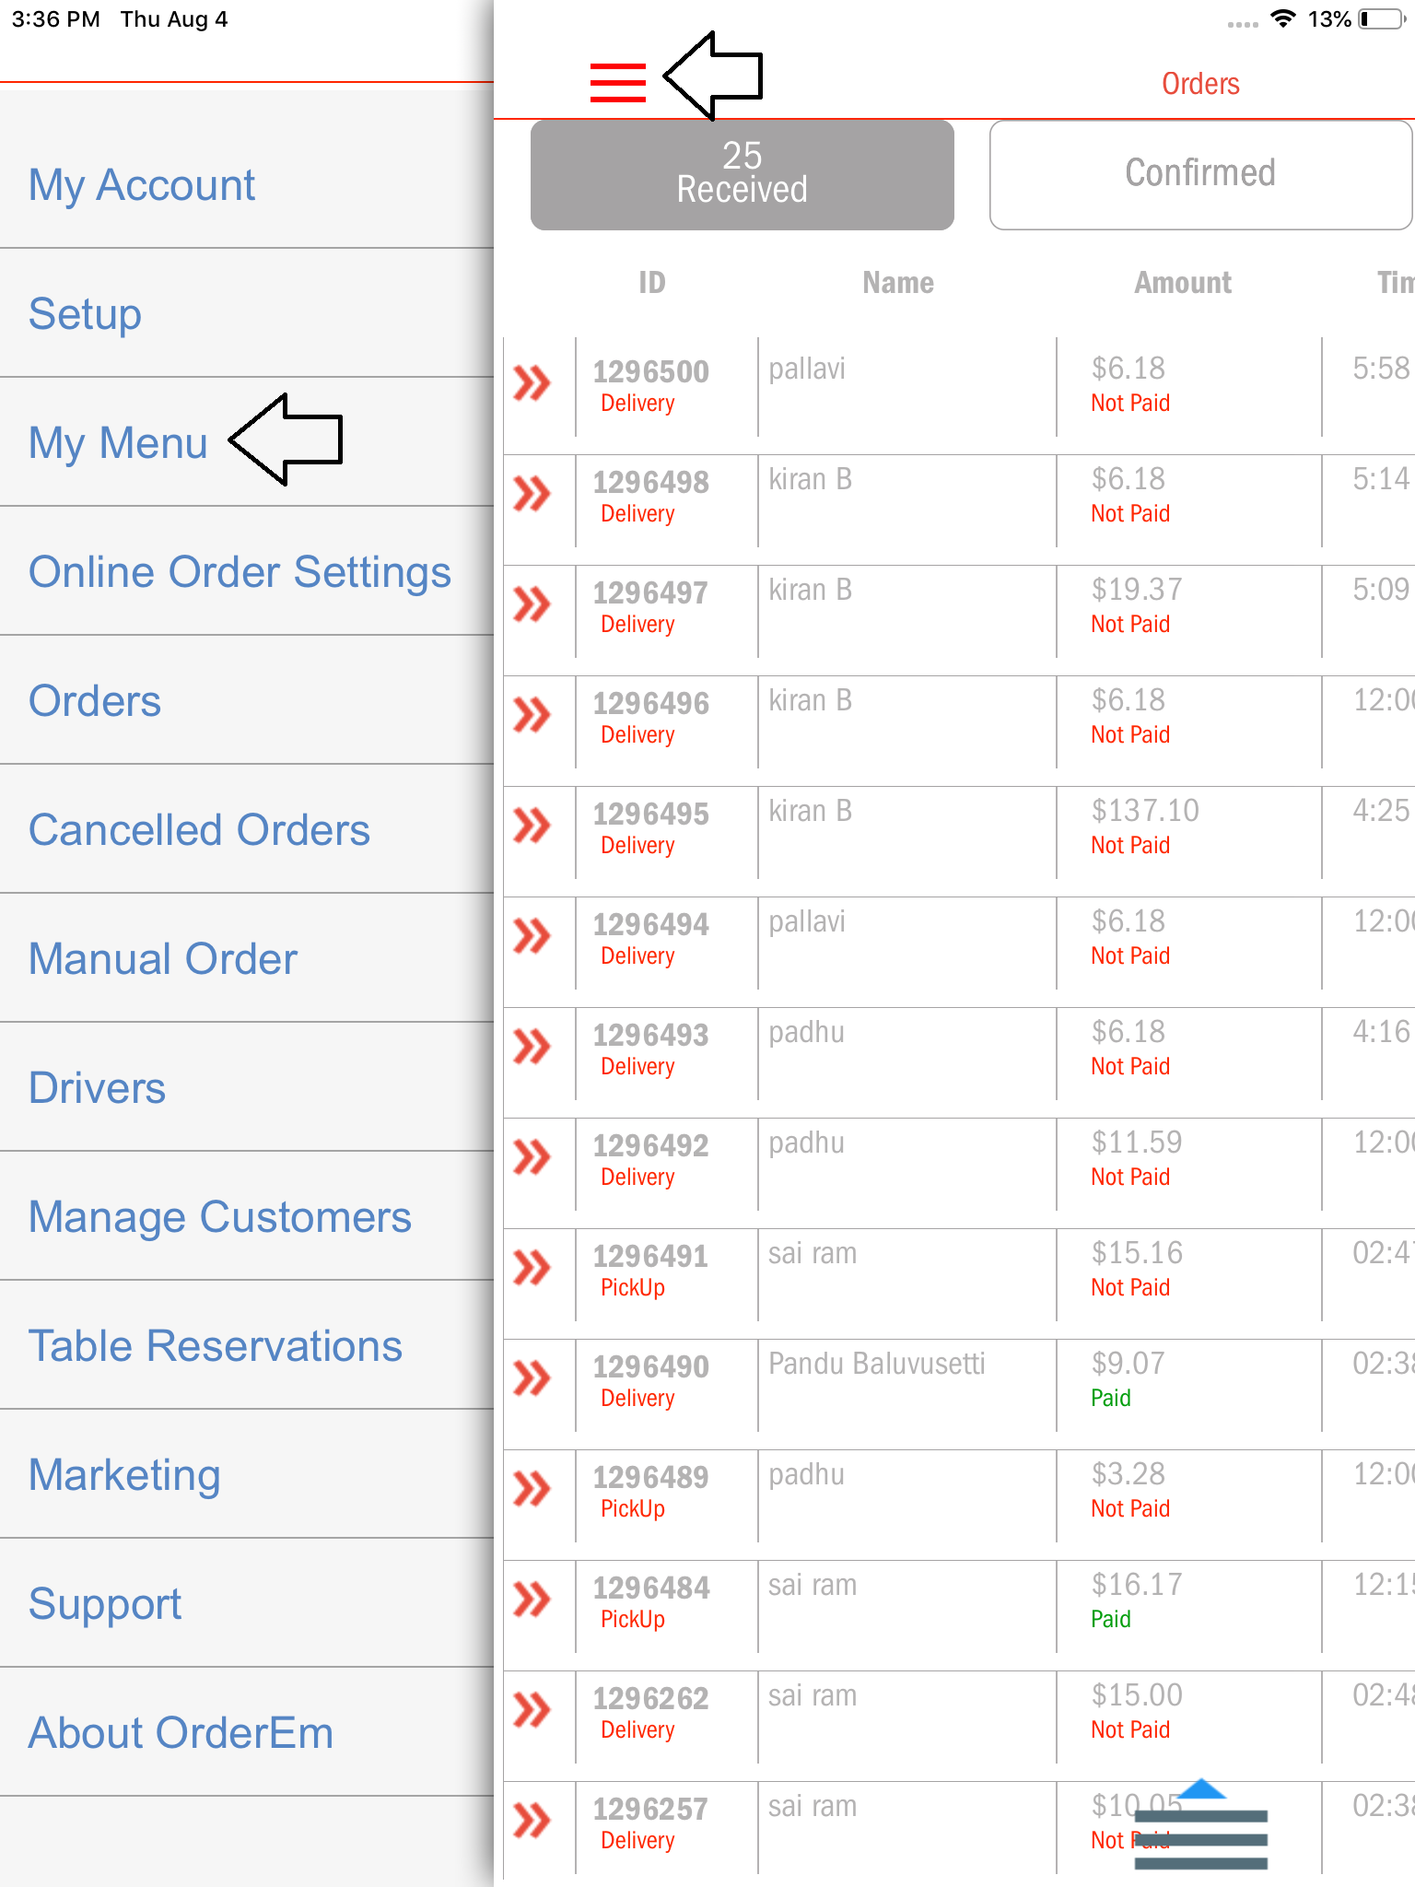Tap the red hamburger menu icon

click(x=617, y=82)
